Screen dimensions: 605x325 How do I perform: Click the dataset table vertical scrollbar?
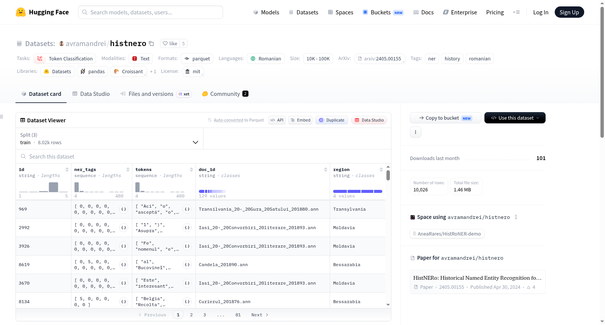(x=388, y=175)
